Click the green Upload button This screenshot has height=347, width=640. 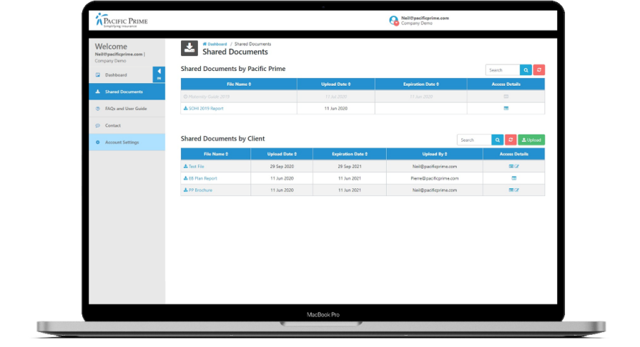(x=531, y=140)
